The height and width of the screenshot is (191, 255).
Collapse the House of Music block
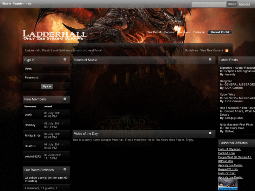click(210, 60)
